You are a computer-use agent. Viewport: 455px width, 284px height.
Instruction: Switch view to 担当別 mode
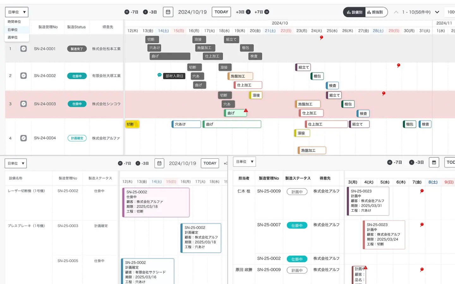[375, 12]
